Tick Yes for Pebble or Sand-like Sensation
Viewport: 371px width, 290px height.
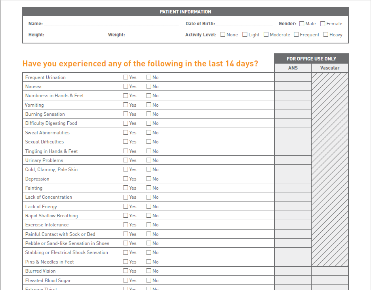click(126, 243)
